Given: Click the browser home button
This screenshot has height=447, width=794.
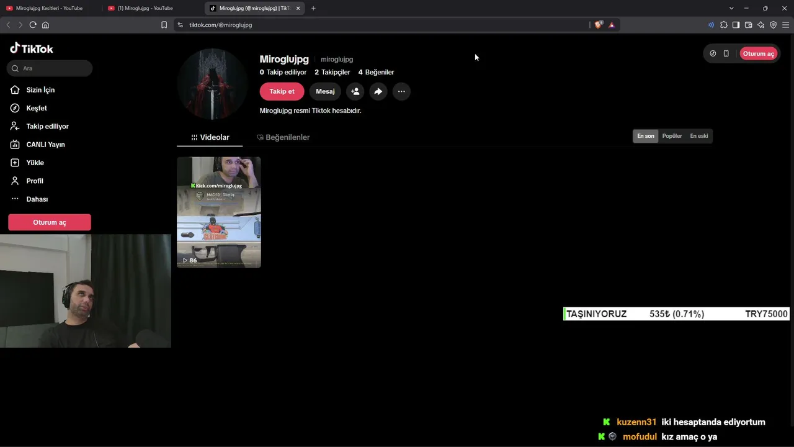Looking at the screenshot, I should click(45, 25).
